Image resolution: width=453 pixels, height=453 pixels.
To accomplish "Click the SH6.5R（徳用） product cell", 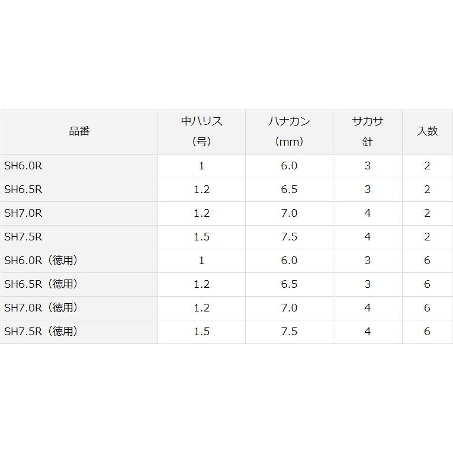I will [x=41, y=284].
